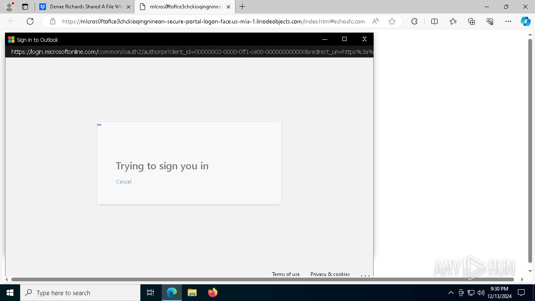Open Privacy & cookies link
The width and height of the screenshot is (535, 301).
(x=330, y=274)
